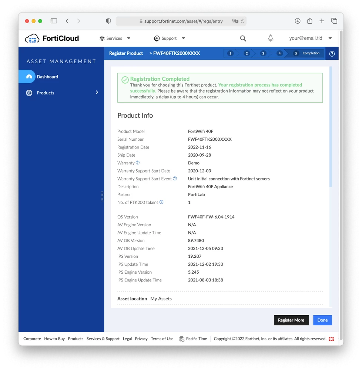Open Warranty help tooltip icon
The width and height of the screenshot is (362, 370).
[x=138, y=163]
